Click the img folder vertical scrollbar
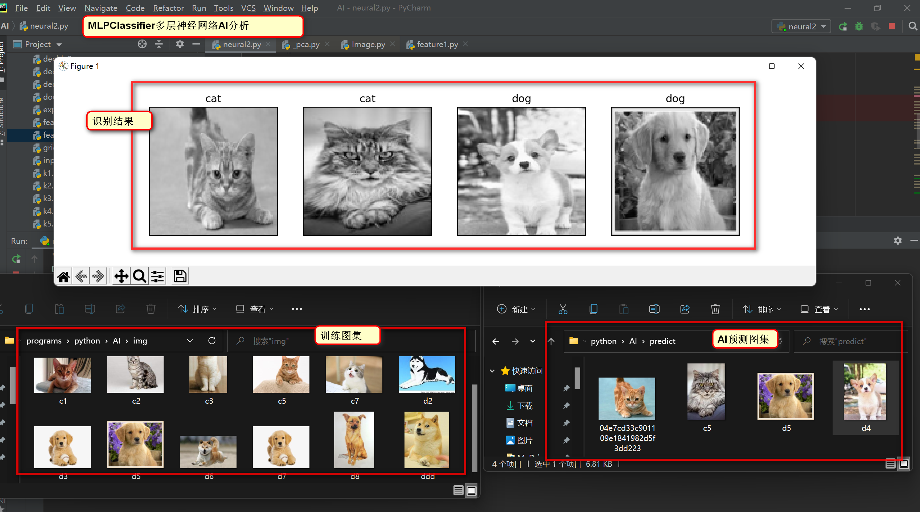 (474, 428)
